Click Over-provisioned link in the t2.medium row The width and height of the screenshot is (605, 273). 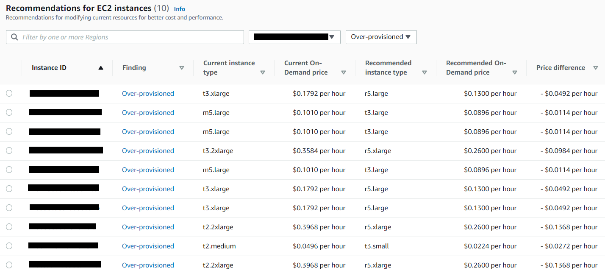(x=148, y=246)
